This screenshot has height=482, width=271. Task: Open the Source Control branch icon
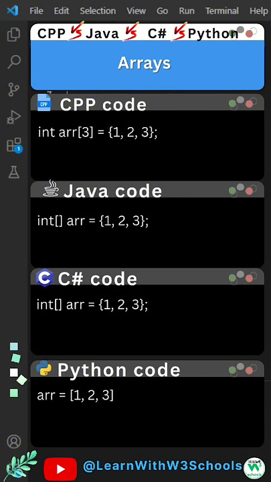(x=14, y=90)
